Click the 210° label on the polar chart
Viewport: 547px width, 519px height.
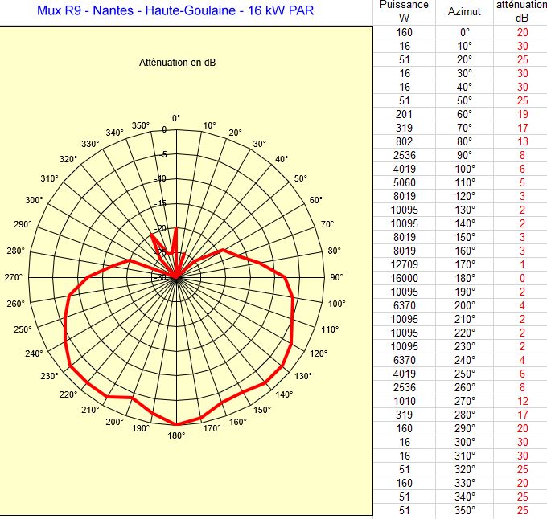point(90,410)
